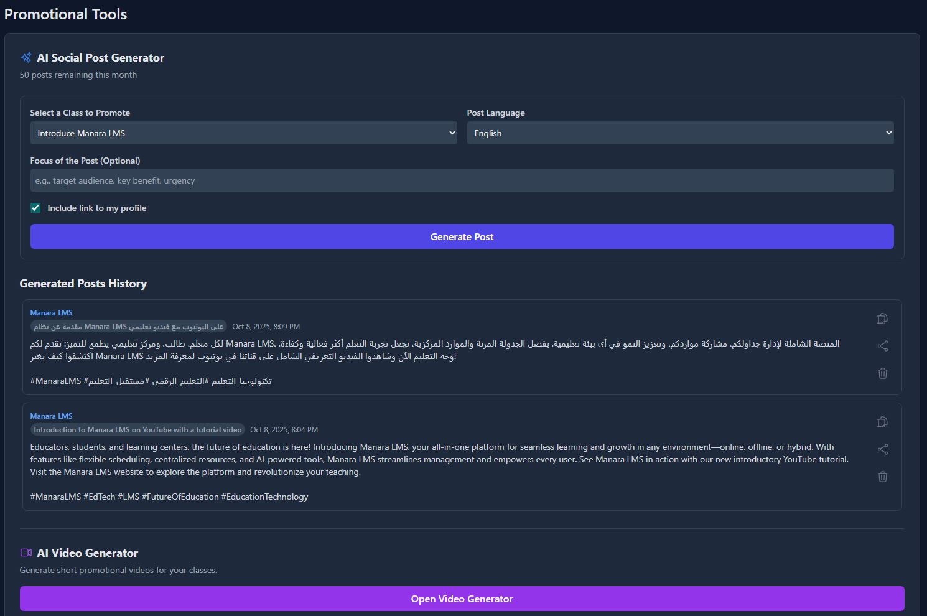Delete the English Manara LMS post
927x616 pixels.
pyautogui.click(x=882, y=477)
